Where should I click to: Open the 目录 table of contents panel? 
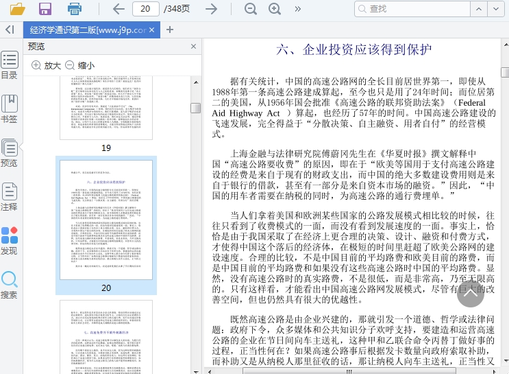(x=10, y=65)
